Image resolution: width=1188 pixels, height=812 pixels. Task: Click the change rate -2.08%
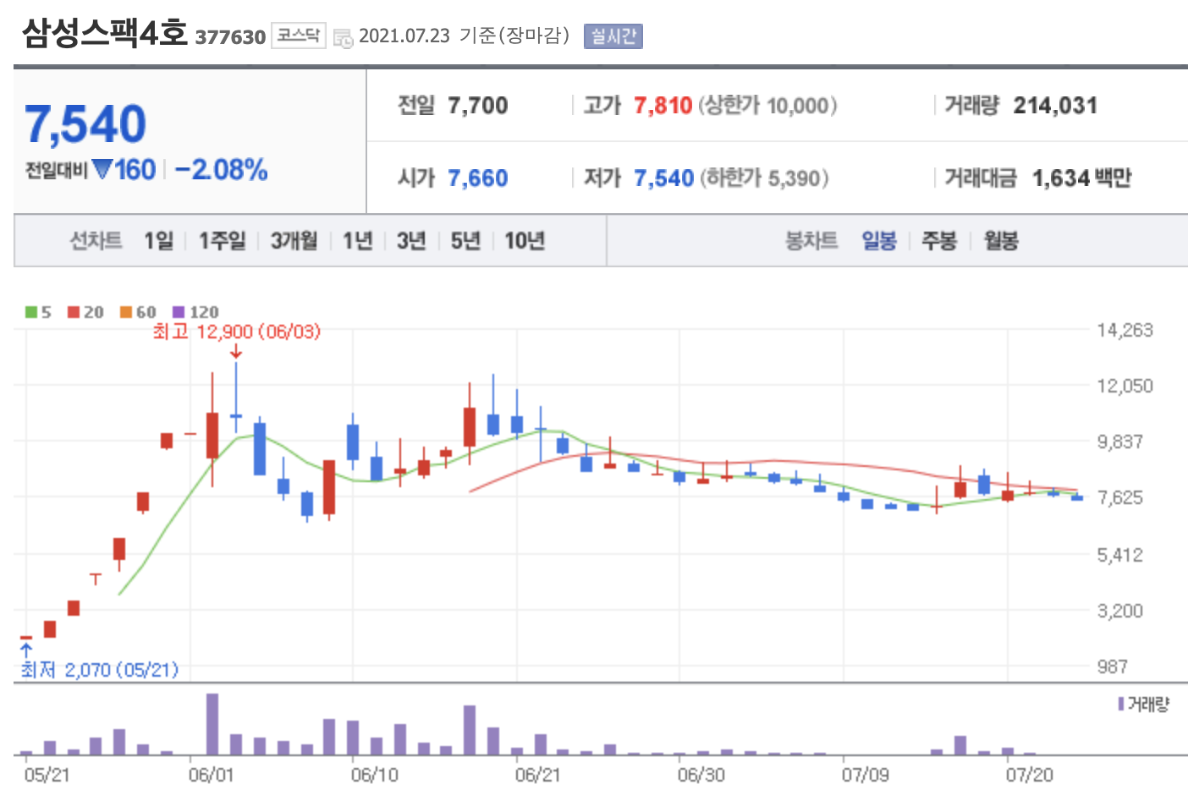coord(222,170)
